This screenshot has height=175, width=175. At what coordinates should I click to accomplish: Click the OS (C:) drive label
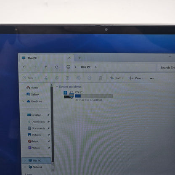click(79, 92)
